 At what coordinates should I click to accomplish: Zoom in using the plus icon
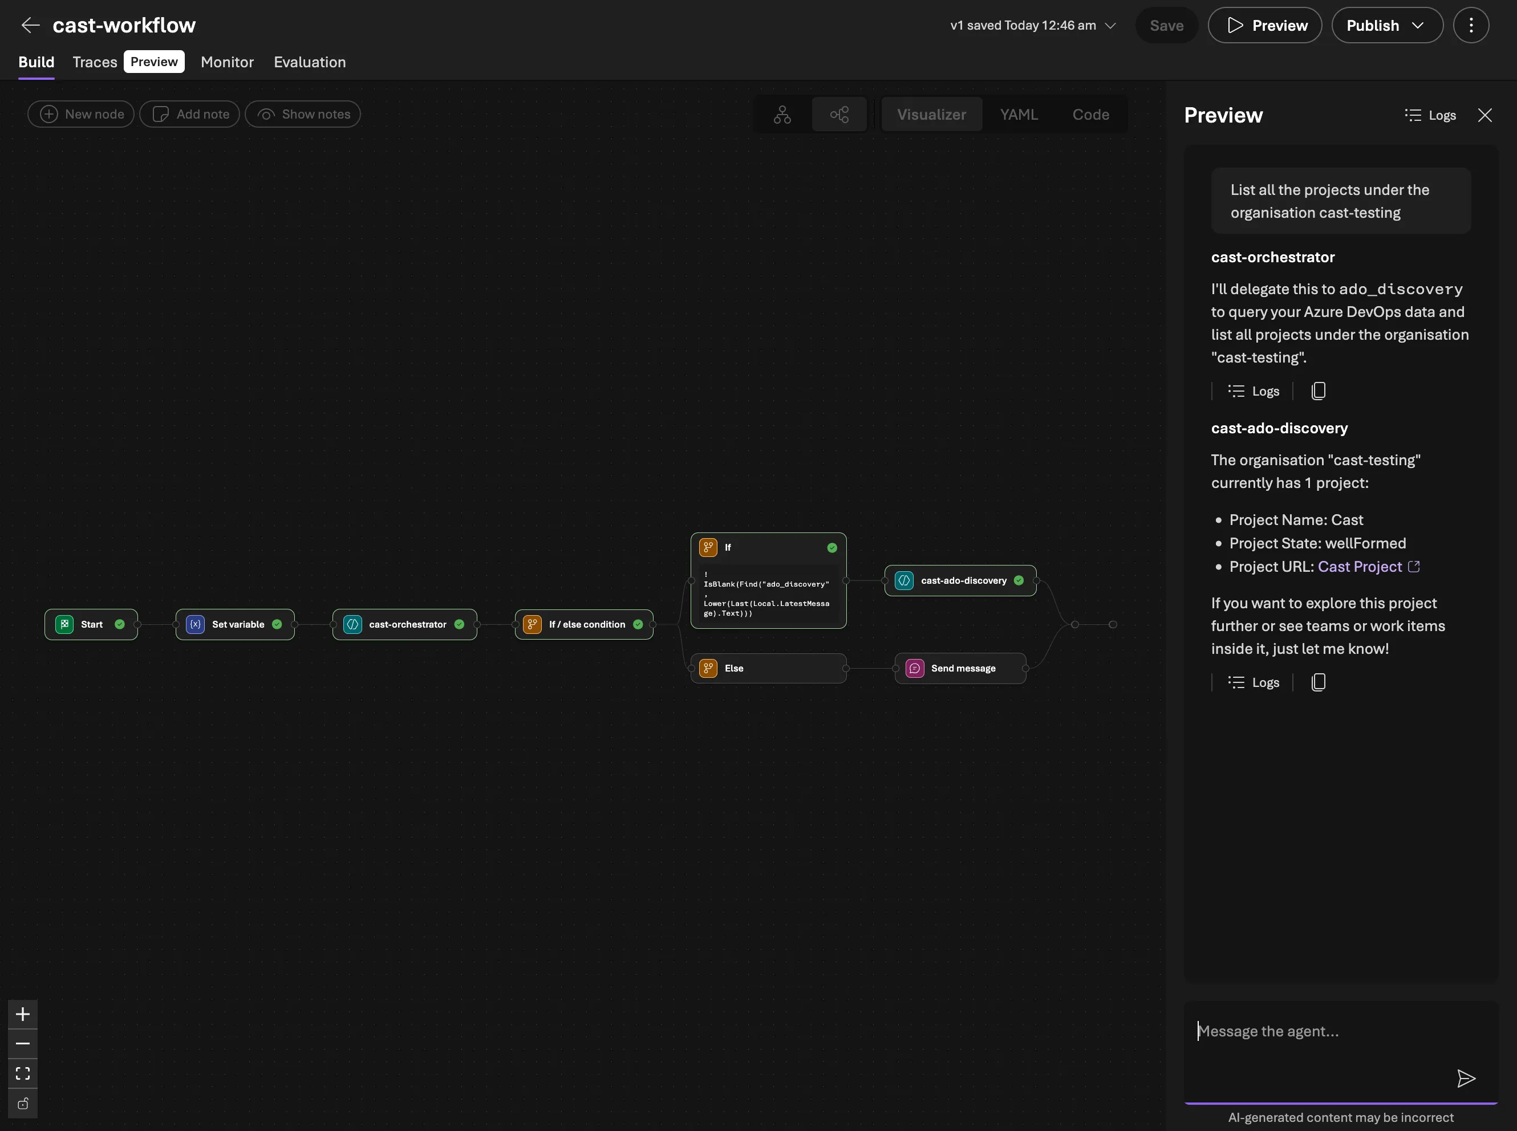(23, 1014)
